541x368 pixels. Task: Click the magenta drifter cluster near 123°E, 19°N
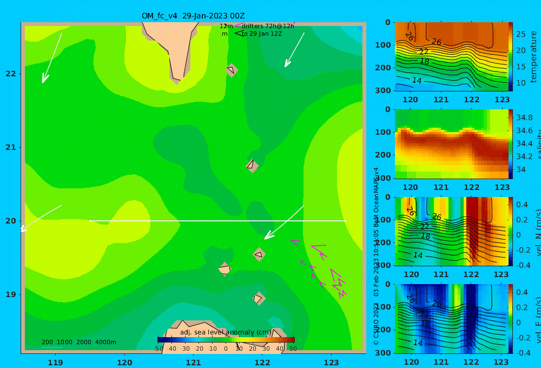(x=338, y=283)
